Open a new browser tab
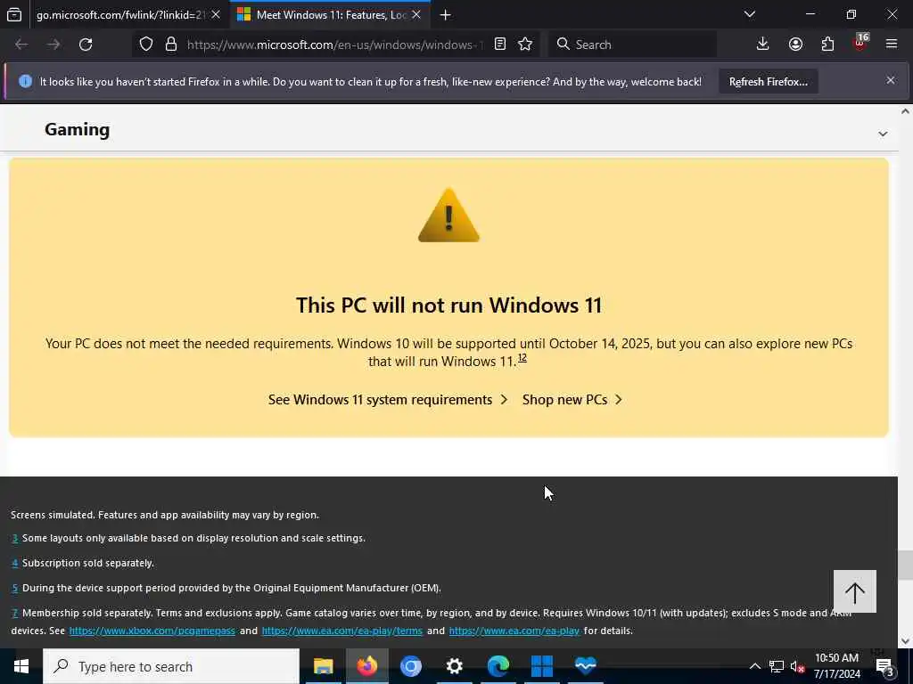 pos(446,15)
